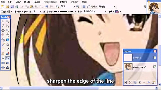Add a new layer in Layers panel
161x90 pixels.
(x=126, y=82)
